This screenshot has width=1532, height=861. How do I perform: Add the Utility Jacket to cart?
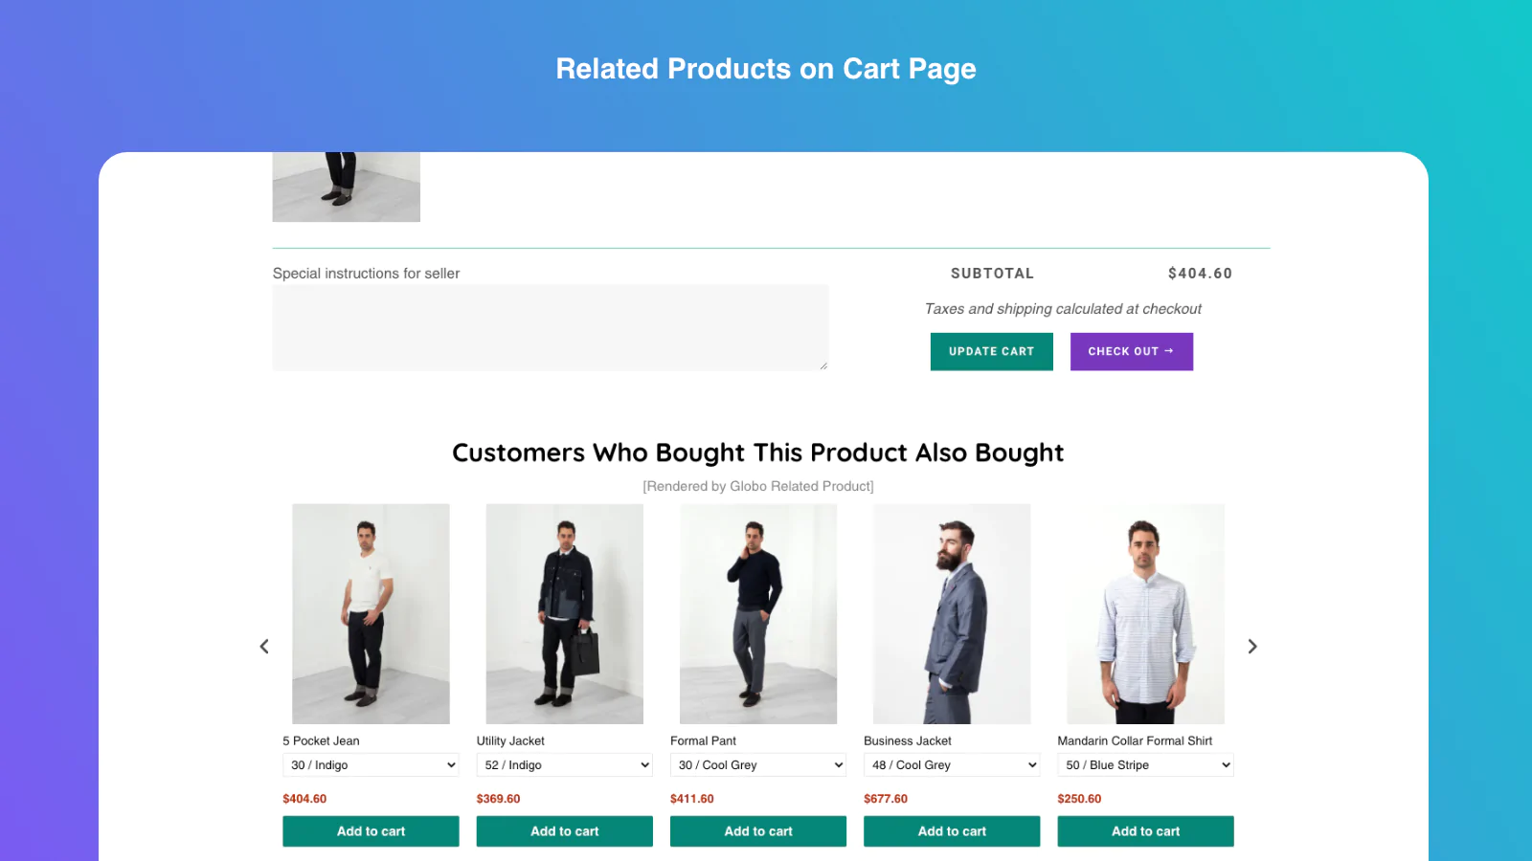pos(564,831)
